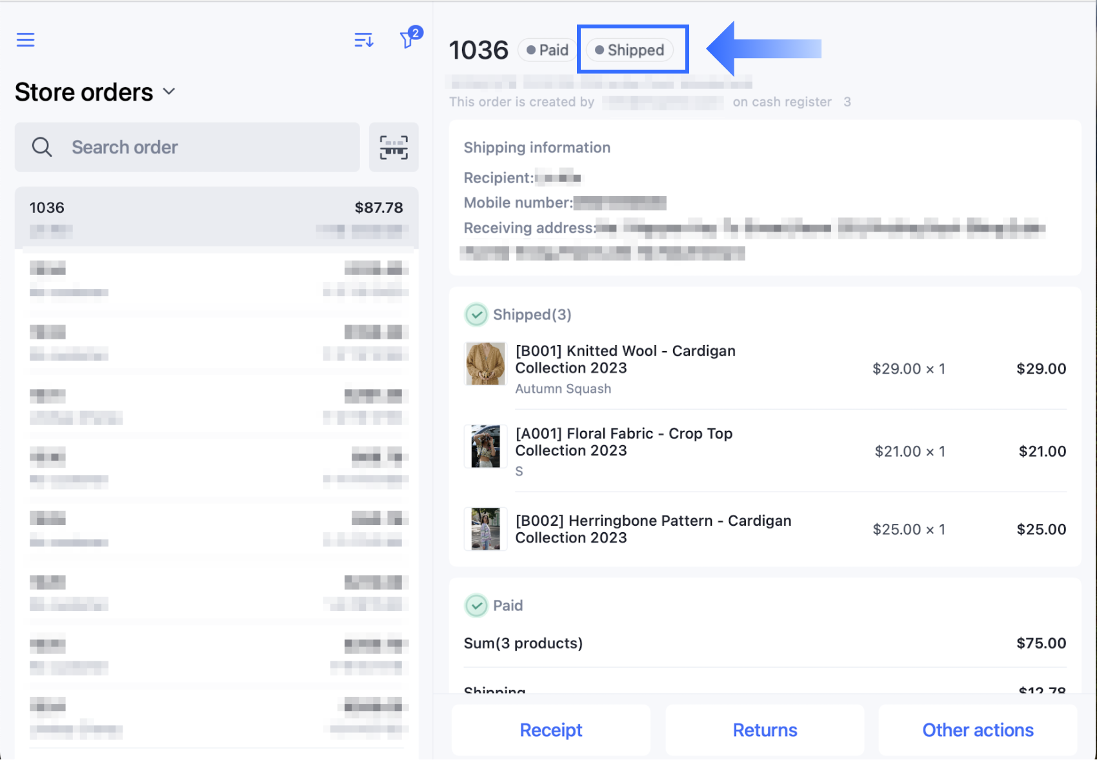Click the Shipped status badge
Viewport: 1097px width, 760px height.
pos(630,50)
